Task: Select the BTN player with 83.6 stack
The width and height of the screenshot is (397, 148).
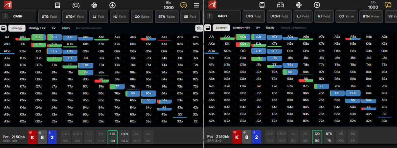Action: click(124, 138)
